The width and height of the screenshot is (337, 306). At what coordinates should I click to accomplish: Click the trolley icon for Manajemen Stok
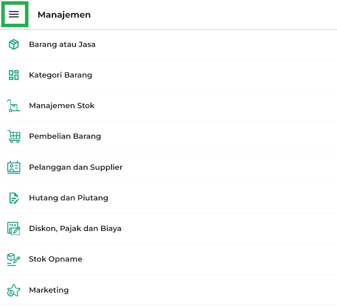click(x=14, y=106)
